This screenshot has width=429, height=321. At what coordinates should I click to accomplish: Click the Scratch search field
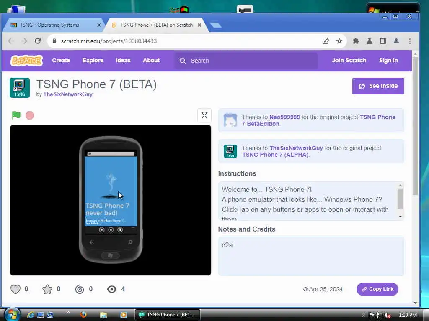[x=246, y=61]
